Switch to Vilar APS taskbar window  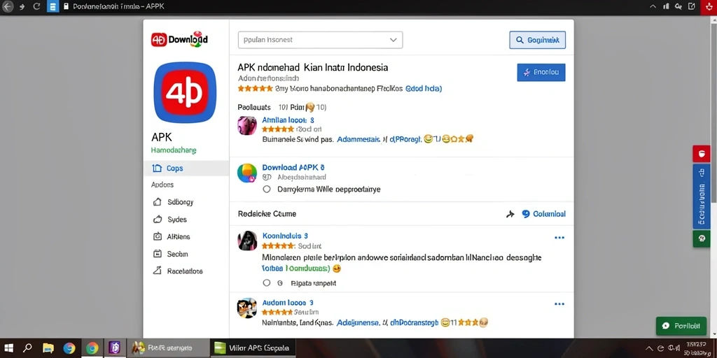point(253,348)
